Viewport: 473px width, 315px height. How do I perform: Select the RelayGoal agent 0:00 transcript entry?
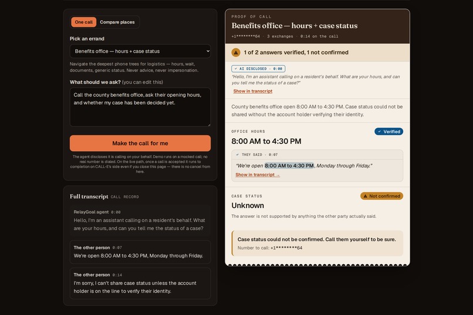point(140,221)
